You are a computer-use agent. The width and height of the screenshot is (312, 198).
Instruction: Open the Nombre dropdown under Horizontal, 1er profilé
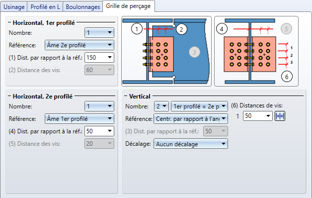(99, 32)
